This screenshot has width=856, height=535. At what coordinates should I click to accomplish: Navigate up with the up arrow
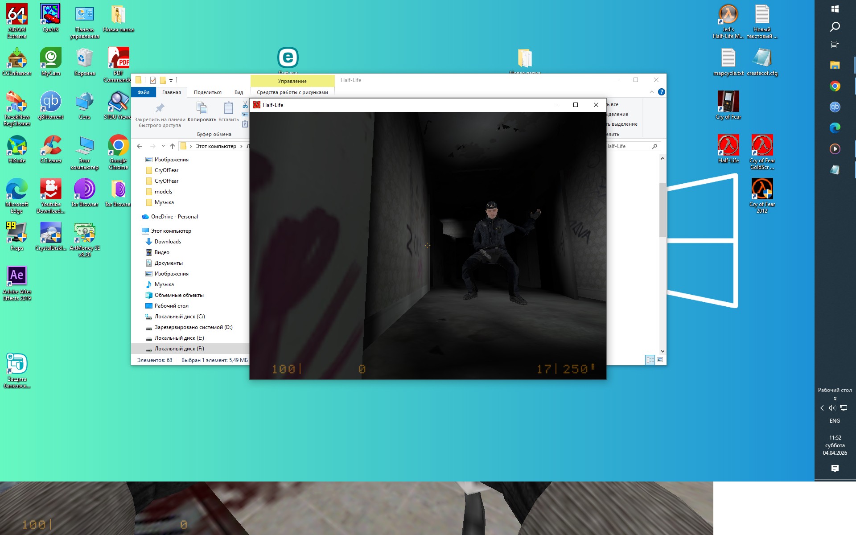(173, 146)
